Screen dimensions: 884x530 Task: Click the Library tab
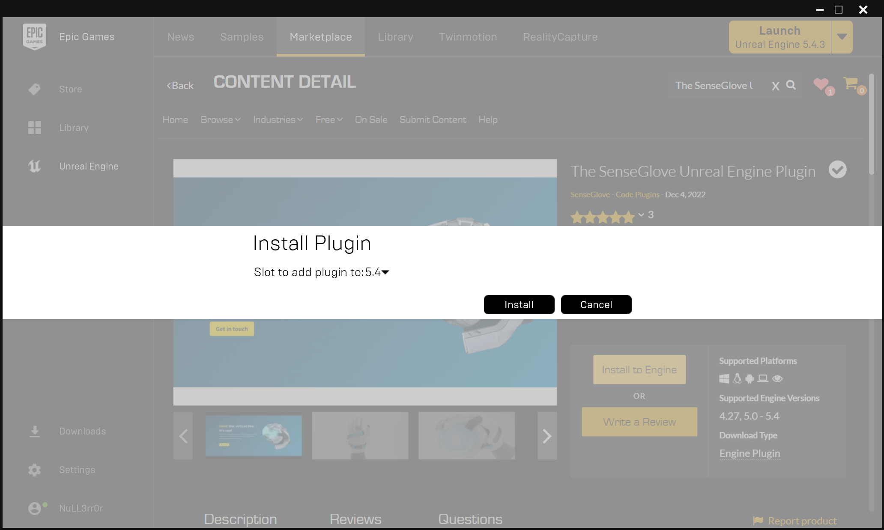click(x=394, y=36)
